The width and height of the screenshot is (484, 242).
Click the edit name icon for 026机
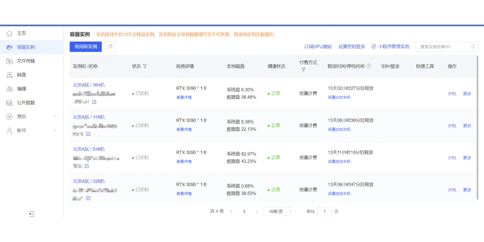point(88,198)
